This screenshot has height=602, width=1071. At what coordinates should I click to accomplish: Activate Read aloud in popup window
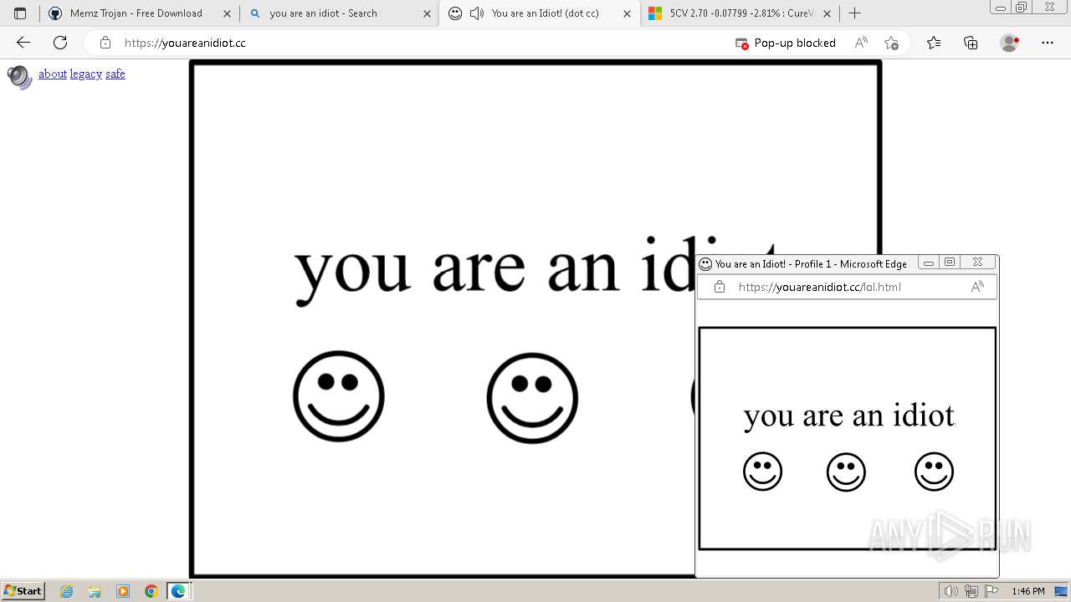(x=977, y=287)
